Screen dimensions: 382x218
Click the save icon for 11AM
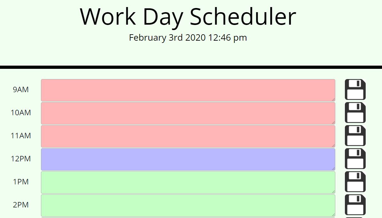coord(355,136)
